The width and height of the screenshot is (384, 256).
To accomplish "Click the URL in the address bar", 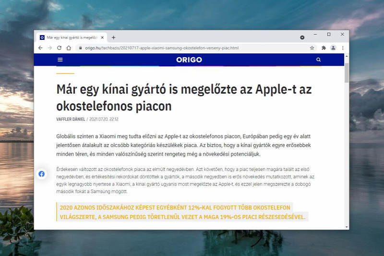I will (x=162, y=48).
